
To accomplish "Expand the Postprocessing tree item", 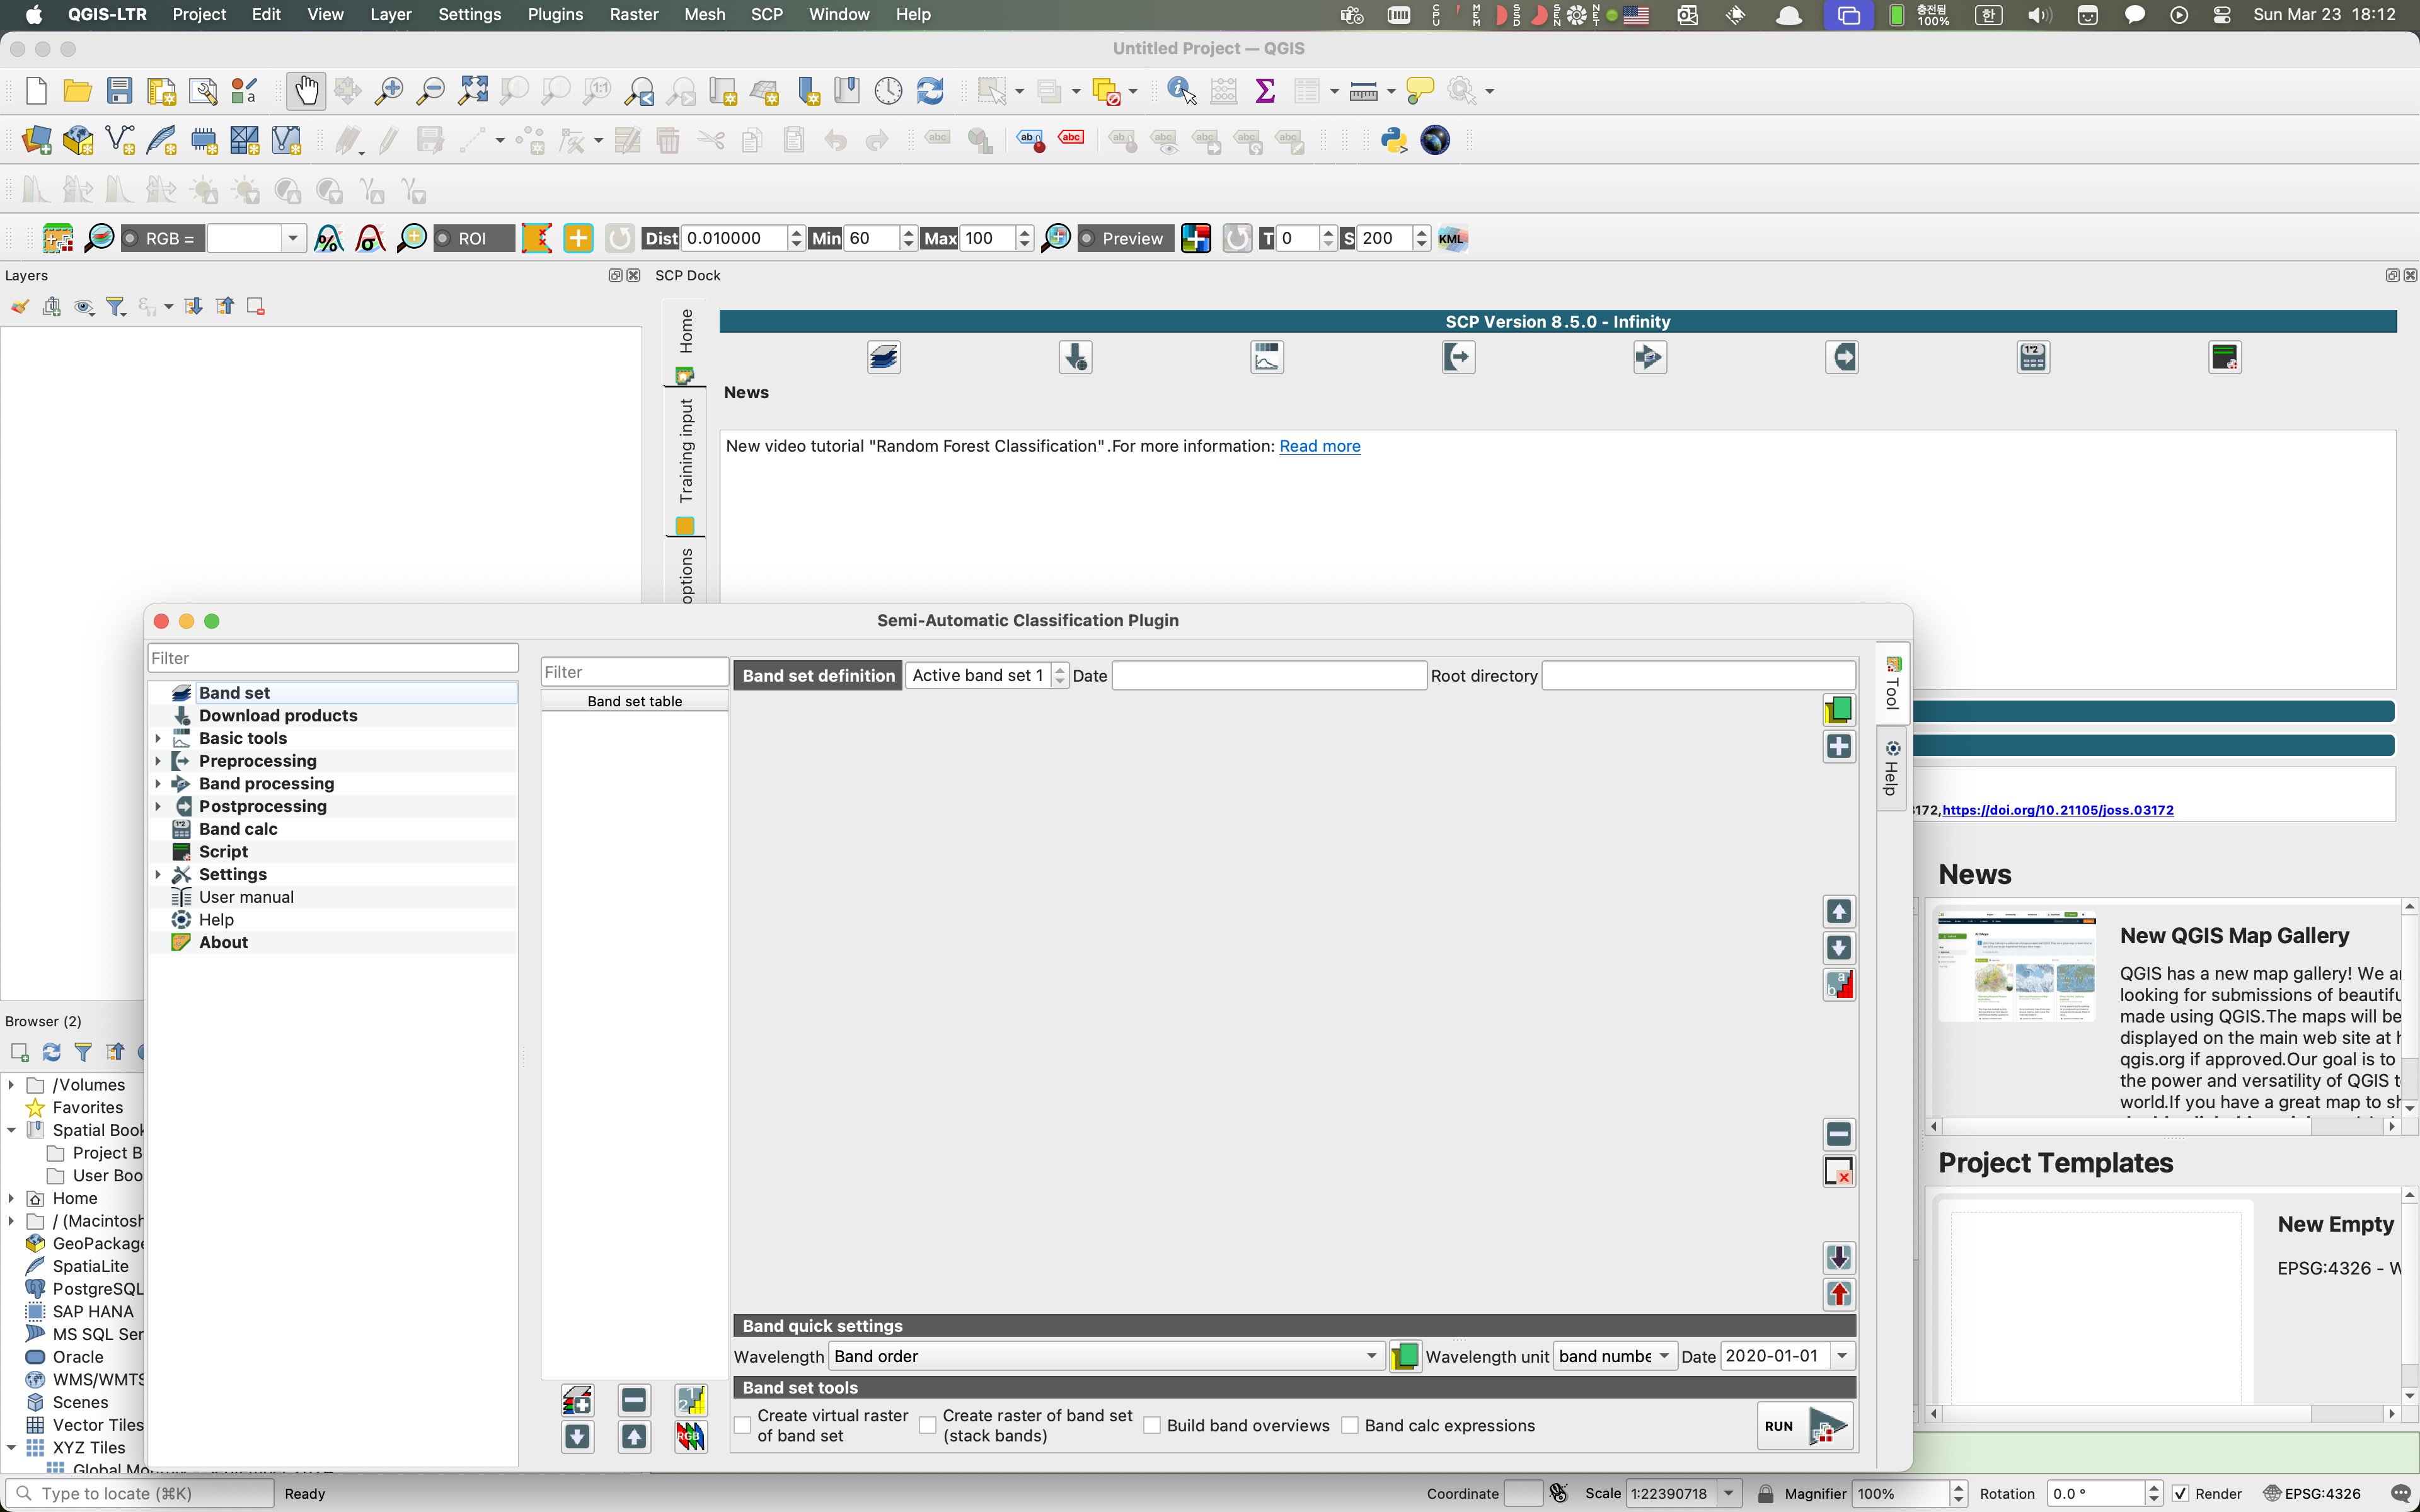I will click(x=158, y=806).
